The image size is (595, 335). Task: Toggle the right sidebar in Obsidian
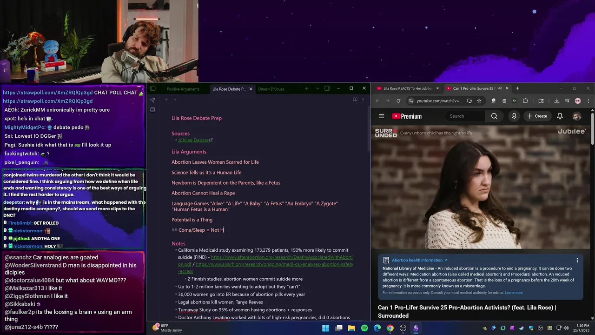tap(327, 88)
